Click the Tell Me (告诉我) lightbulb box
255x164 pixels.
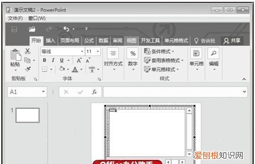[204, 41]
